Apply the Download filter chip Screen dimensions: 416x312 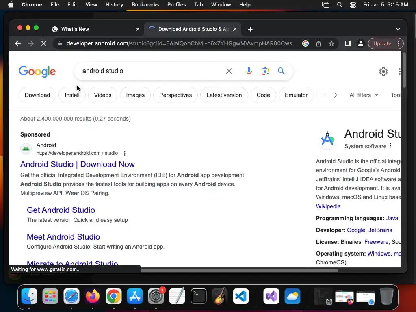(37, 95)
